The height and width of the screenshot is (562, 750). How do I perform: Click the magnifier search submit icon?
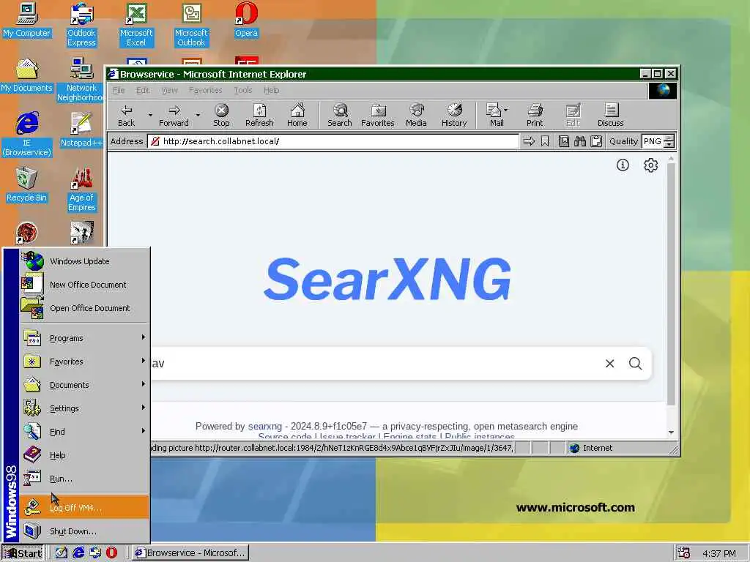635,364
